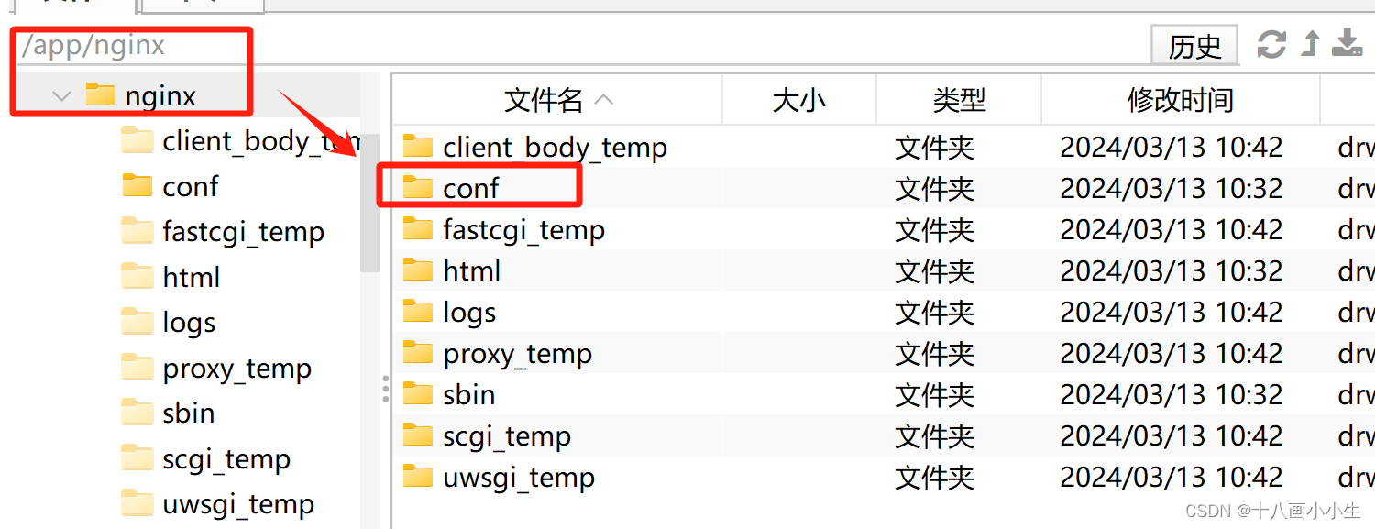Click the proxy_temp folder icon in left tree
This screenshot has width=1375, height=529.
tap(137, 367)
